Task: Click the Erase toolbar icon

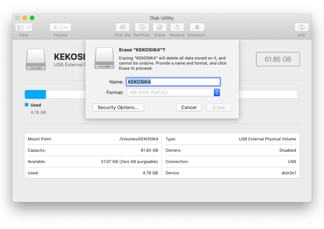Action: point(160,27)
